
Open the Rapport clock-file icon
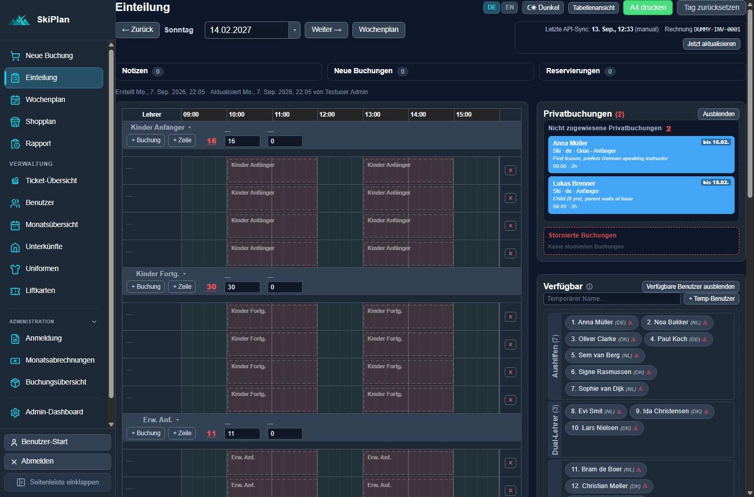[15, 143]
